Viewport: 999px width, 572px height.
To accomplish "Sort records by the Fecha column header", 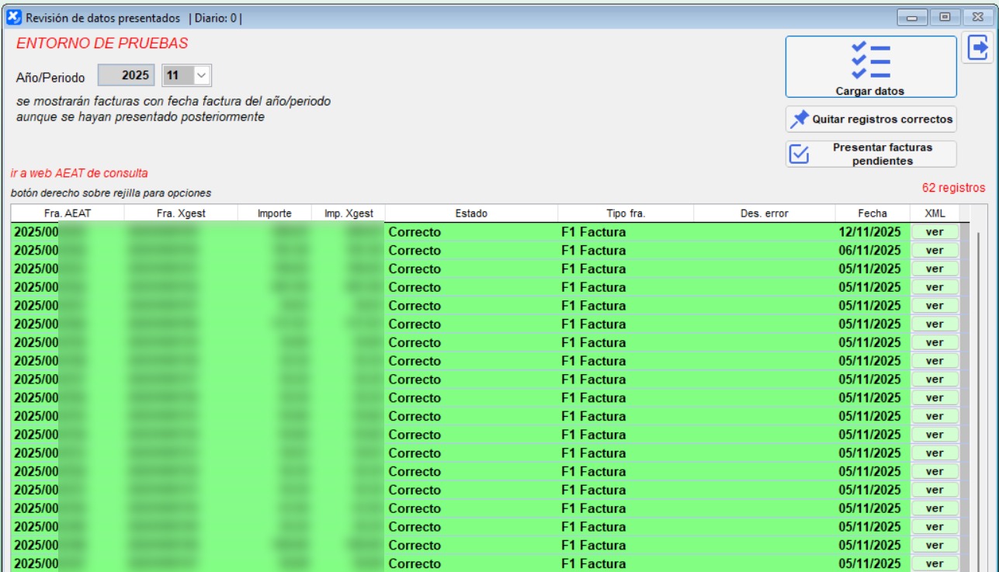I will 872,212.
